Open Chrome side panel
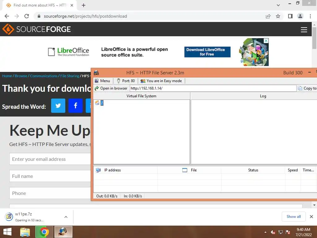Image resolution: width=317 pixels, height=238 pixels. (290, 16)
